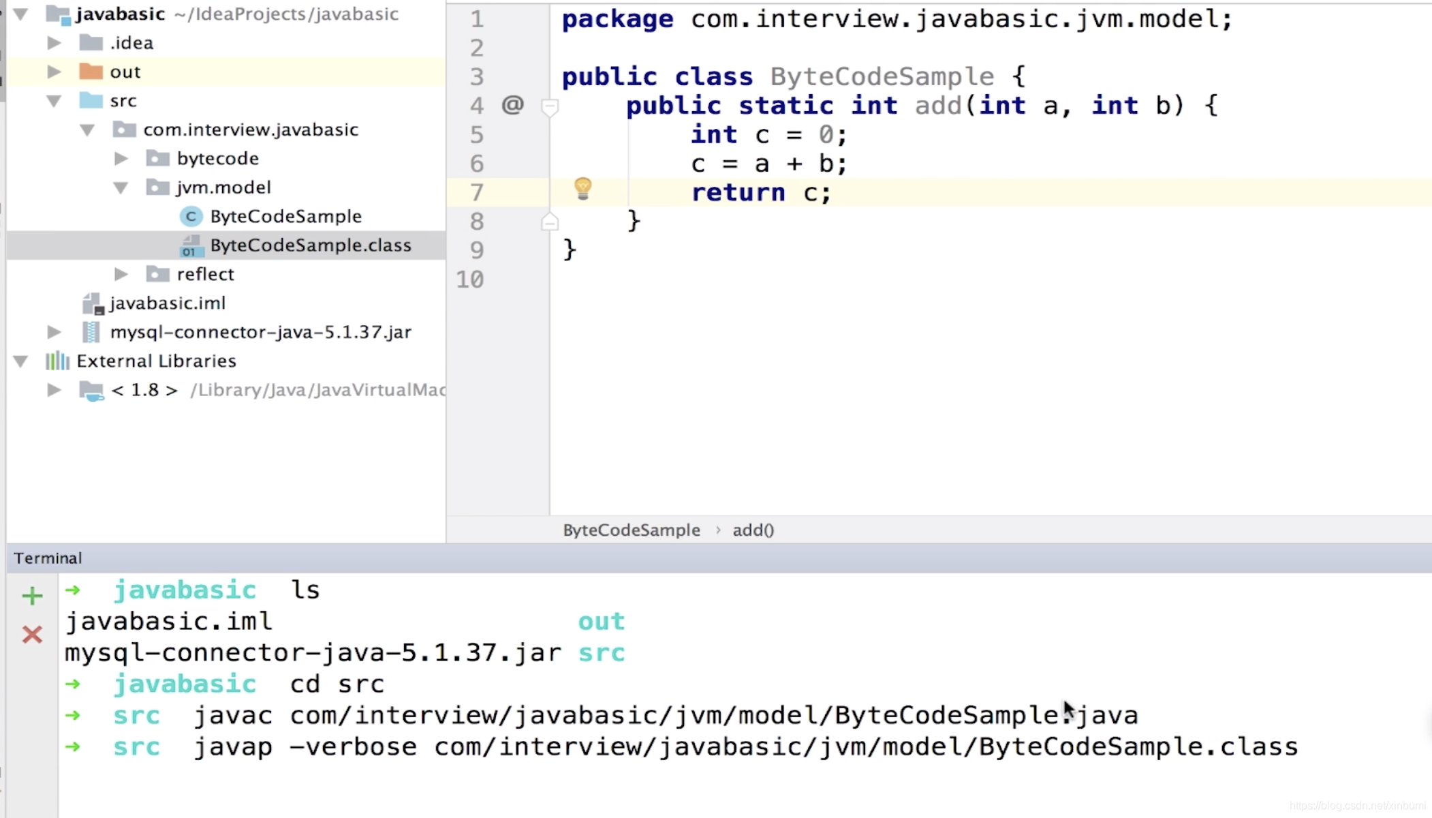Select the External Libraries label
Screen dimensions: 1432x818
coord(156,361)
